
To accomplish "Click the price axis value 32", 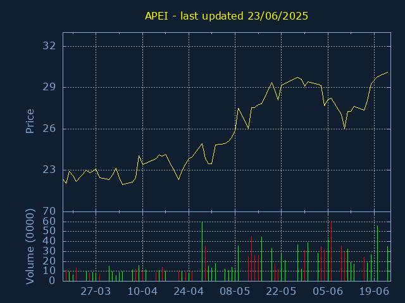I will (49, 46).
